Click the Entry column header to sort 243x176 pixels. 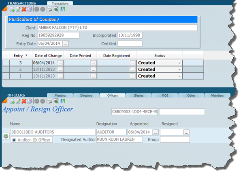(x=20, y=55)
